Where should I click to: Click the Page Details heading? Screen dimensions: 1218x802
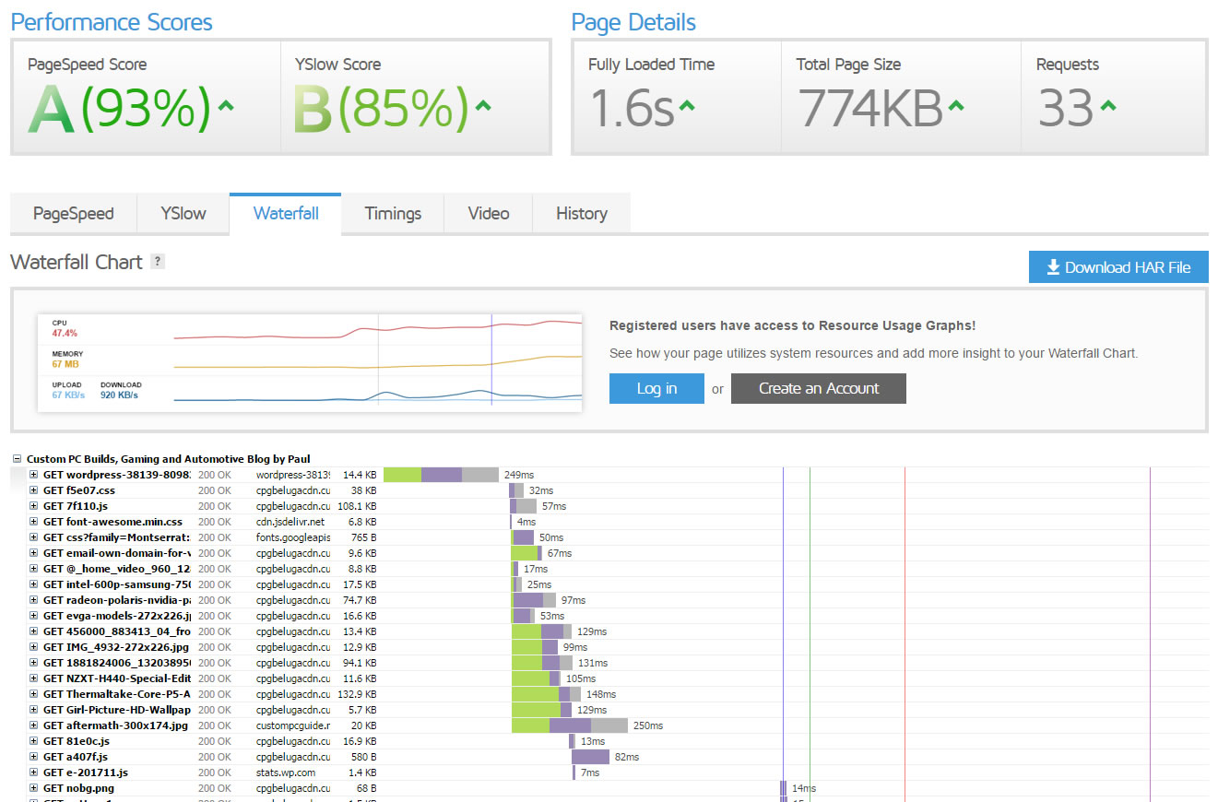pyautogui.click(x=634, y=22)
